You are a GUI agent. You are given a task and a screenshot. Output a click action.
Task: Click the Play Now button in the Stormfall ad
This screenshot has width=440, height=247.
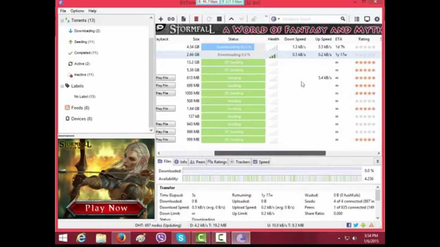pyautogui.click(x=106, y=208)
